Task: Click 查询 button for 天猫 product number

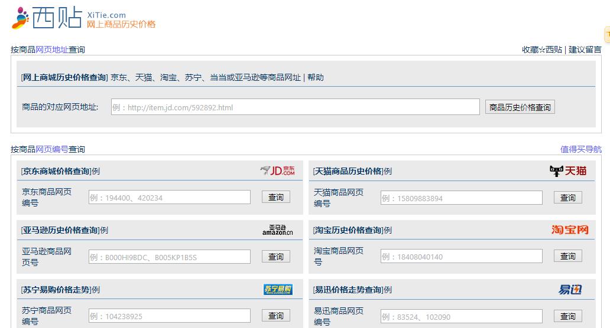Action: (567, 198)
